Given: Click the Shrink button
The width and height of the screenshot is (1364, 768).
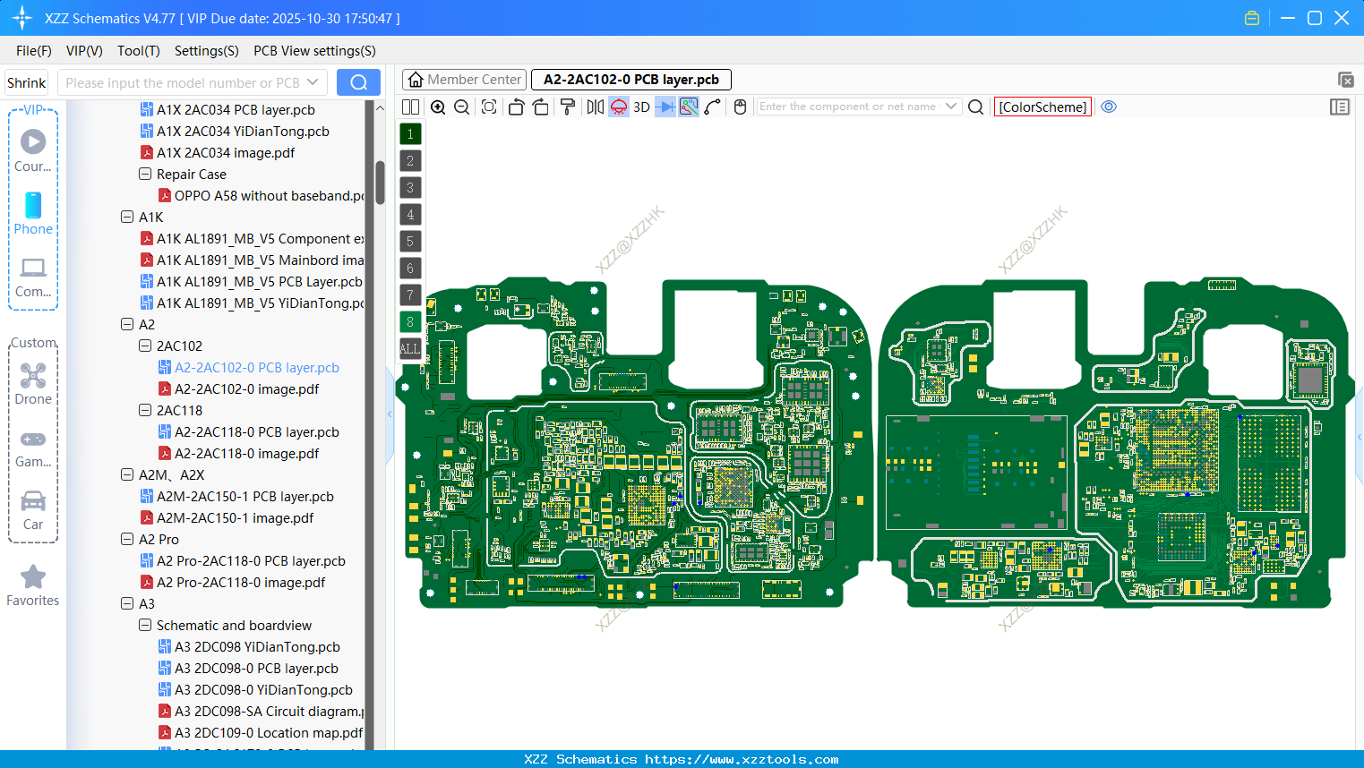Looking at the screenshot, I should [x=26, y=81].
